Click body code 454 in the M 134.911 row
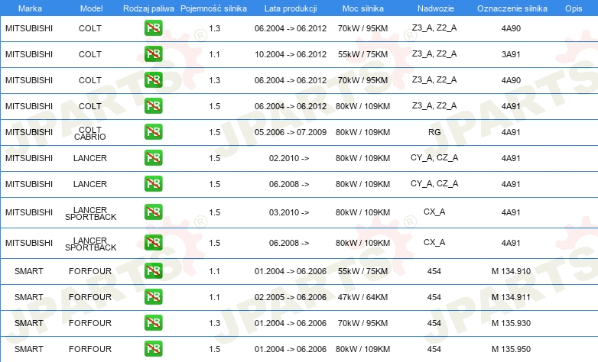The height and width of the screenshot is (362, 598). (x=434, y=297)
